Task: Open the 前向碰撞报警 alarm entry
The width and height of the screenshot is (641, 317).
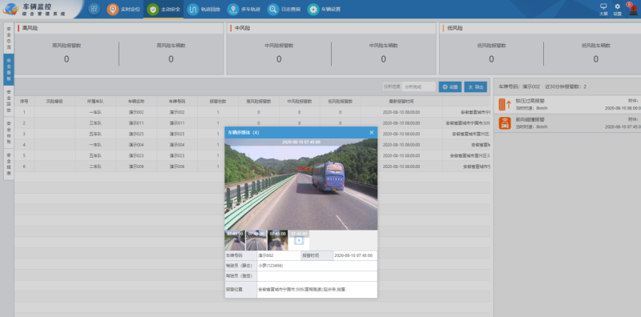Action: [x=567, y=123]
